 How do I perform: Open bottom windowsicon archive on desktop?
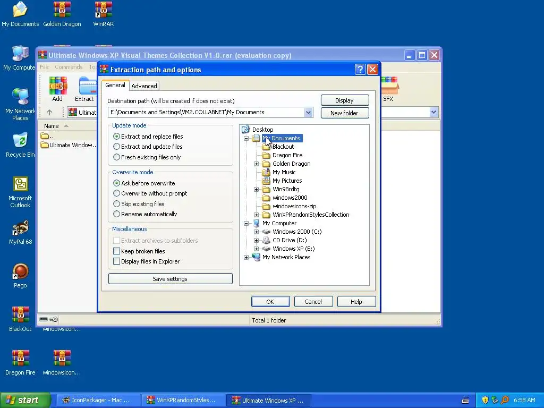pos(62,363)
